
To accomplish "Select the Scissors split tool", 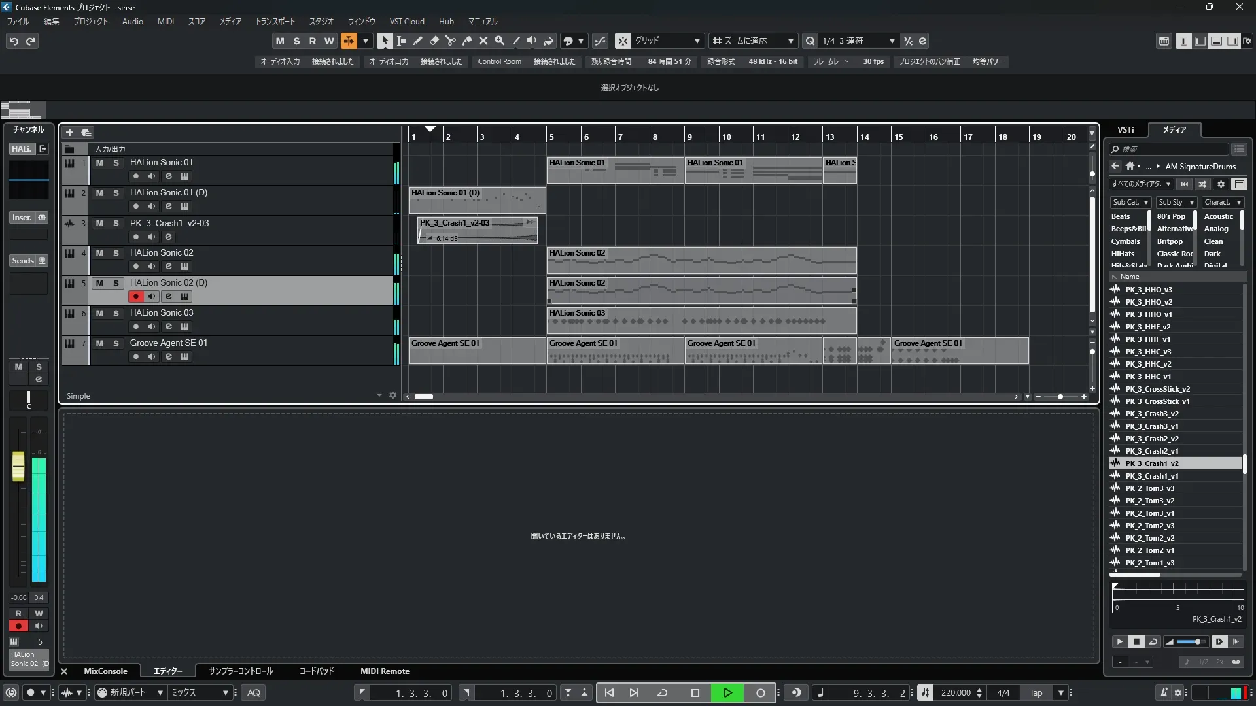I will click(x=451, y=41).
